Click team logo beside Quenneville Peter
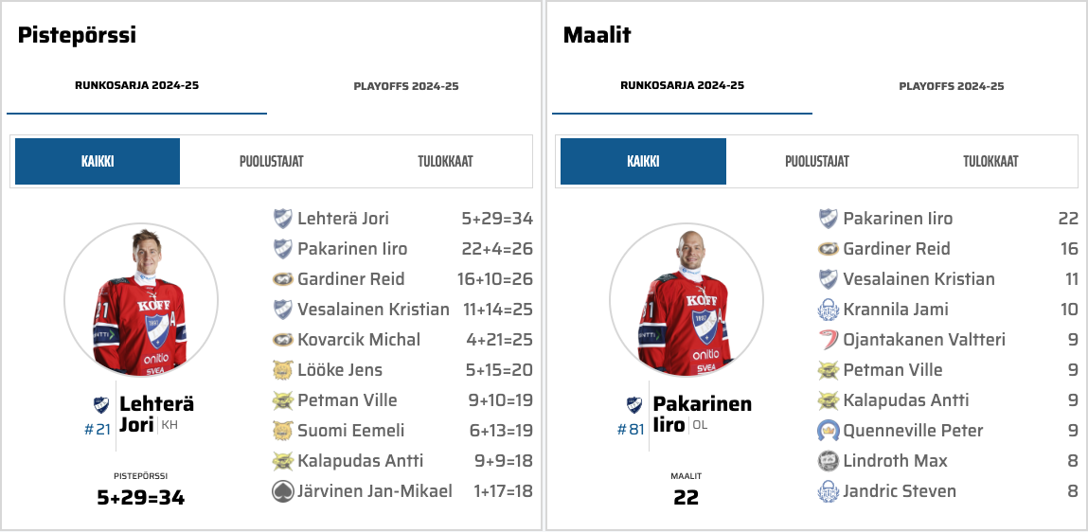Viewport: 1088px width, 532px height. [829, 431]
